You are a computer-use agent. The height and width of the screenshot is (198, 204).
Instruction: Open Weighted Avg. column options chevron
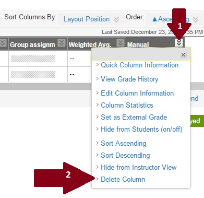(x=121, y=42)
